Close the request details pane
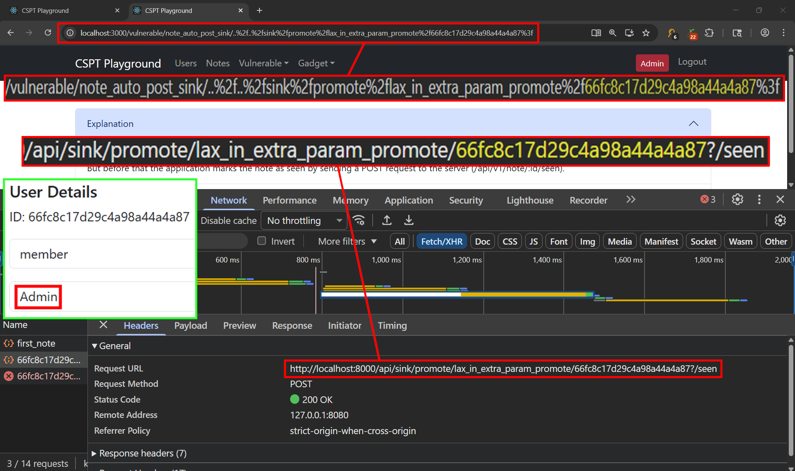Image resolution: width=795 pixels, height=471 pixels. pyautogui.click(x=104, y=325)
